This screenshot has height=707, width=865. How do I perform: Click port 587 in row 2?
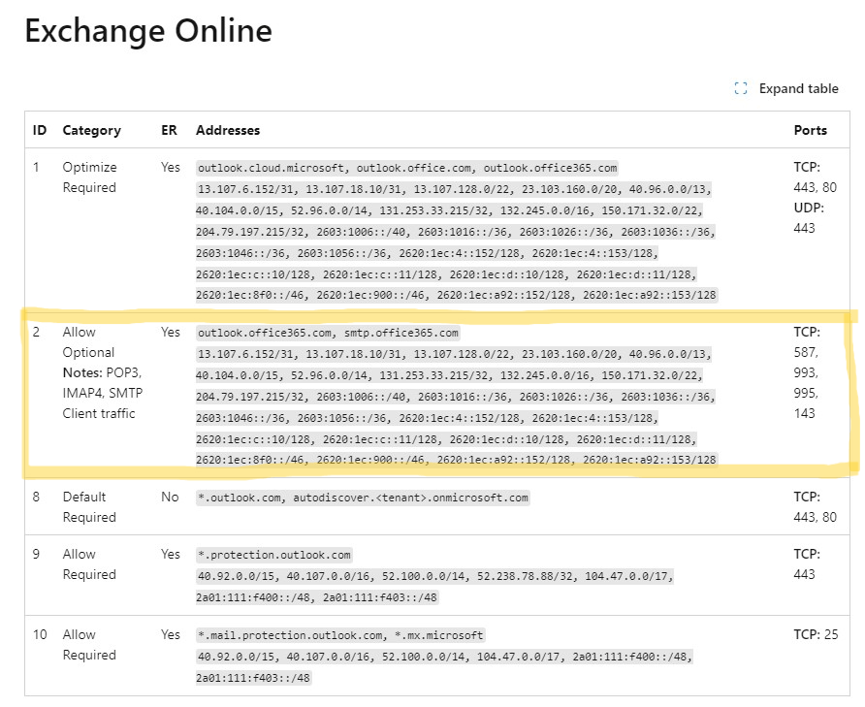[x=806, y=352]
